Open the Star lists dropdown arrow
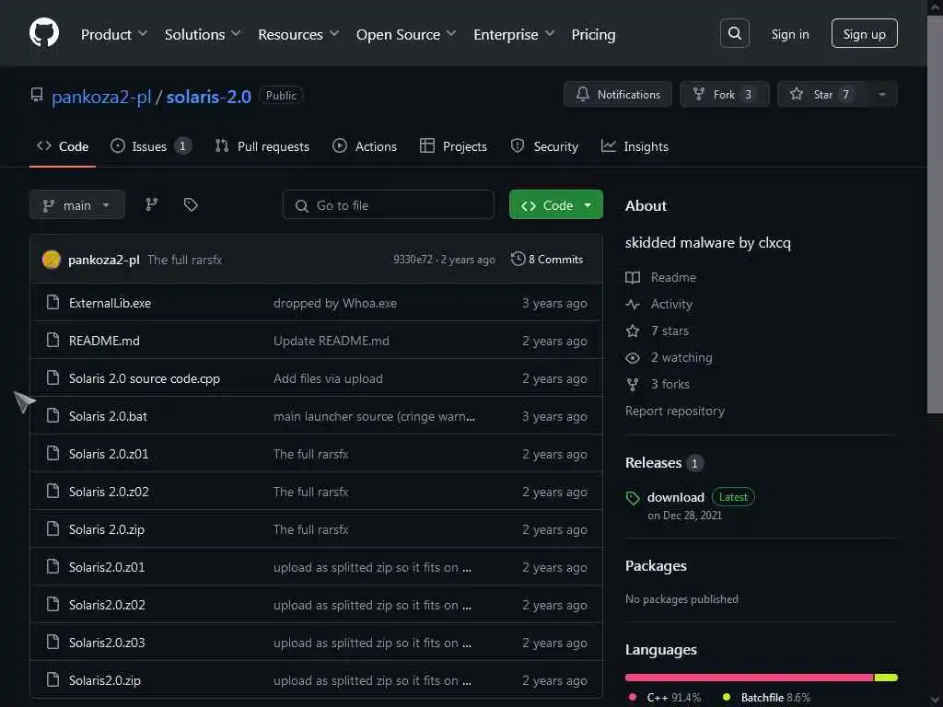 coord(881,95)
